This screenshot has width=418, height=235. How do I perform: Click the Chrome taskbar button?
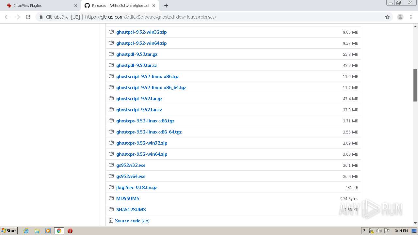59,231
